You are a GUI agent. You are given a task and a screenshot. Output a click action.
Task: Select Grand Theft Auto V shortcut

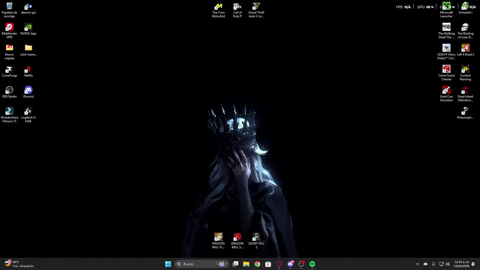point(256,10)
